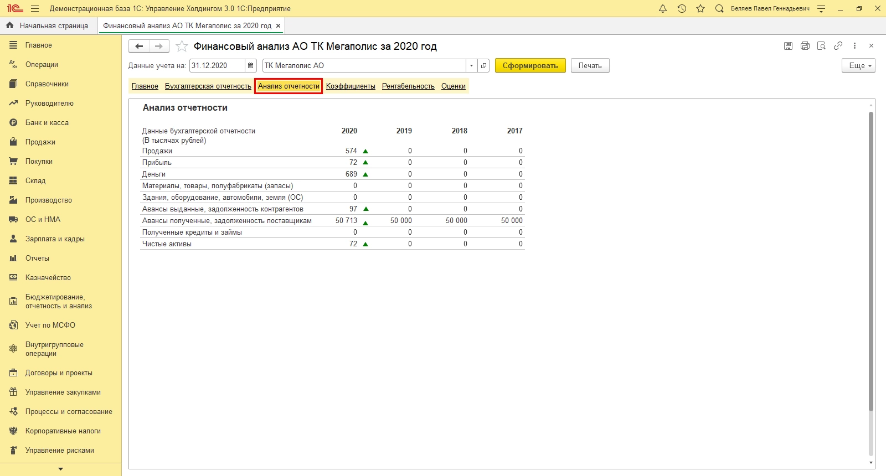Select the Продажи 2020 value 574
The image size is (886, 476).
tap(351, 151)
